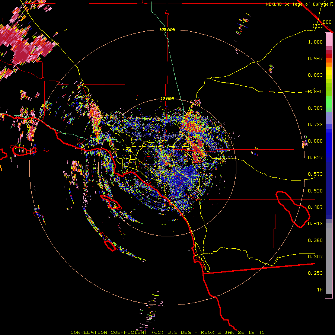Click the [CC] legend unit label

(x=318, y=26)
